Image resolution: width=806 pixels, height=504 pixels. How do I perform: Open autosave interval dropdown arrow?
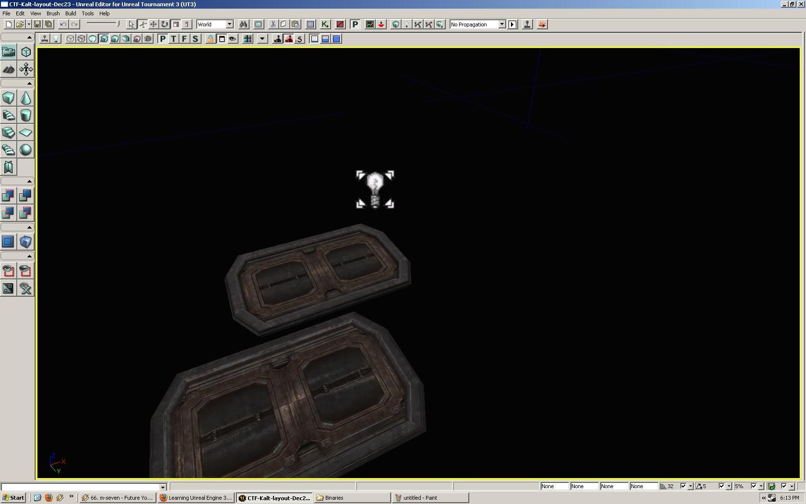pyautogui.click(x=792, y=486)
